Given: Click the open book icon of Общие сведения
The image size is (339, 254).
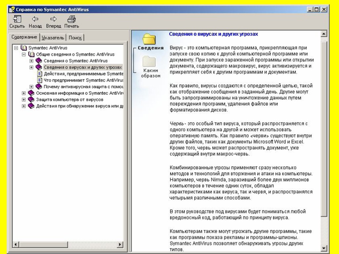Looking at the screenshot, I should 31,54.
